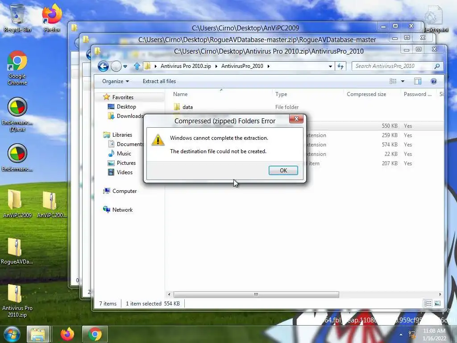Toggle the preview pane button

418,81
